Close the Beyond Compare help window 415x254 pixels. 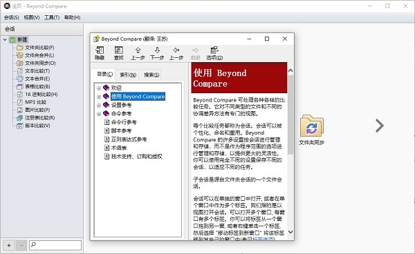285,39
